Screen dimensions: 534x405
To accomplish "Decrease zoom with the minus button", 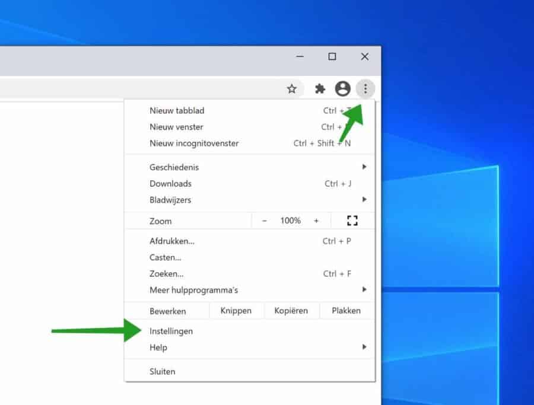I will point(265,221).
